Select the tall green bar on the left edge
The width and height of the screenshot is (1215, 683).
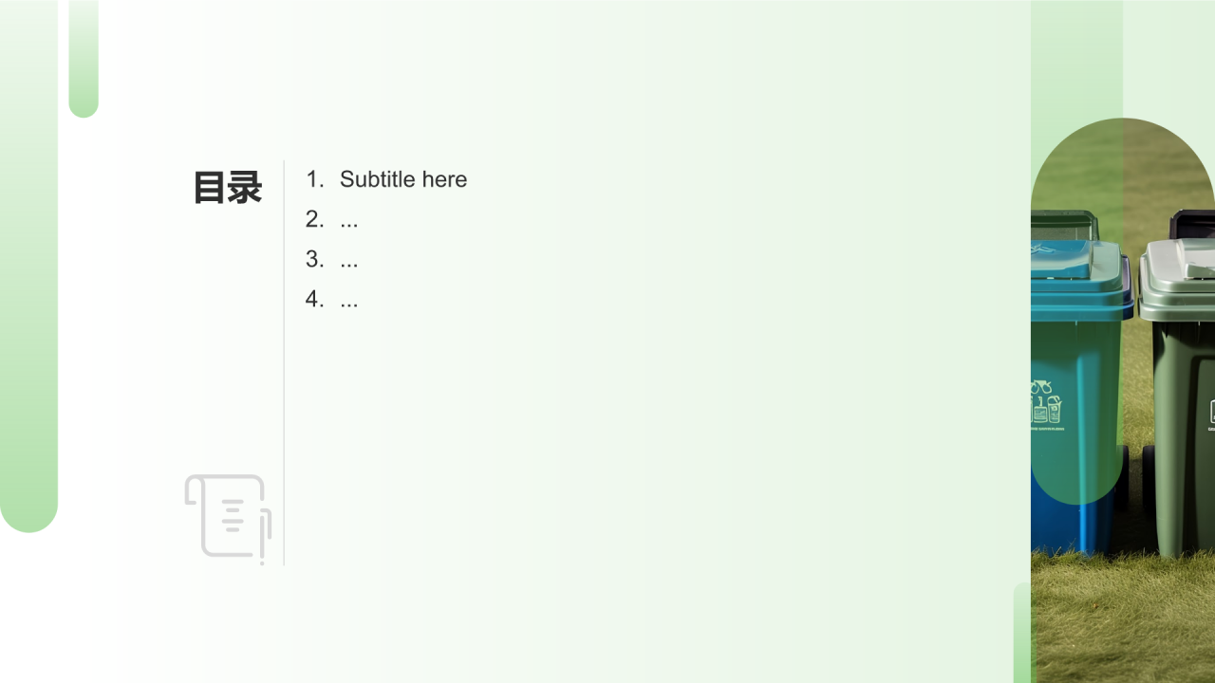28,266
